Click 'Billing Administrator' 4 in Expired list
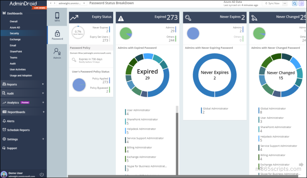This screenshot has width=307, height=178. [139, 149]
